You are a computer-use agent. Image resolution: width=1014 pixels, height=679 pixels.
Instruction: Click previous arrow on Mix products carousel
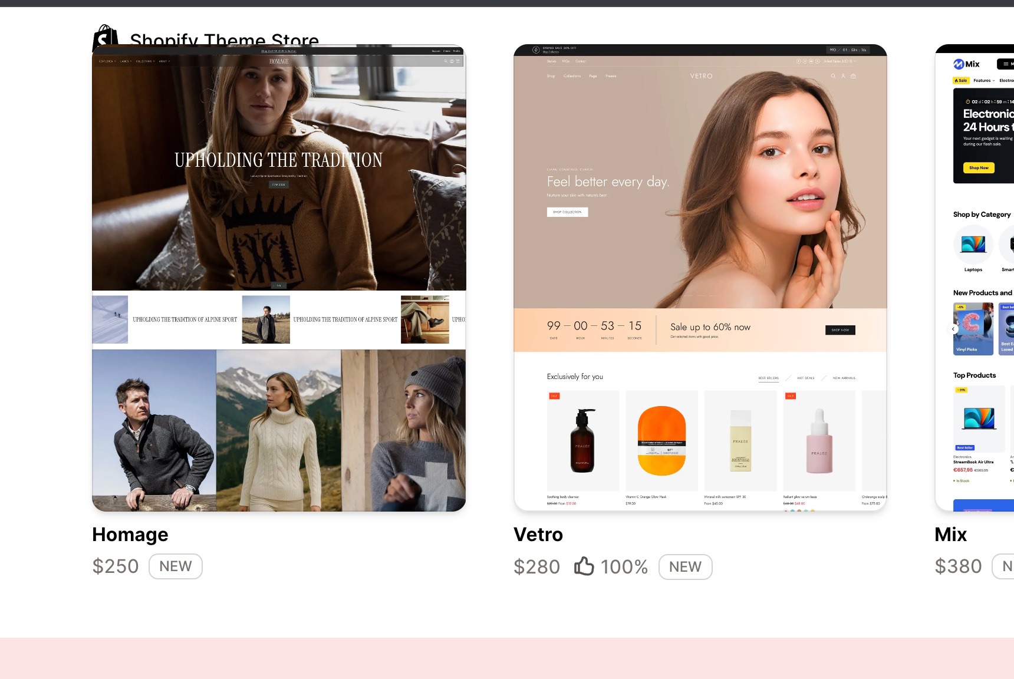[953, 329]
